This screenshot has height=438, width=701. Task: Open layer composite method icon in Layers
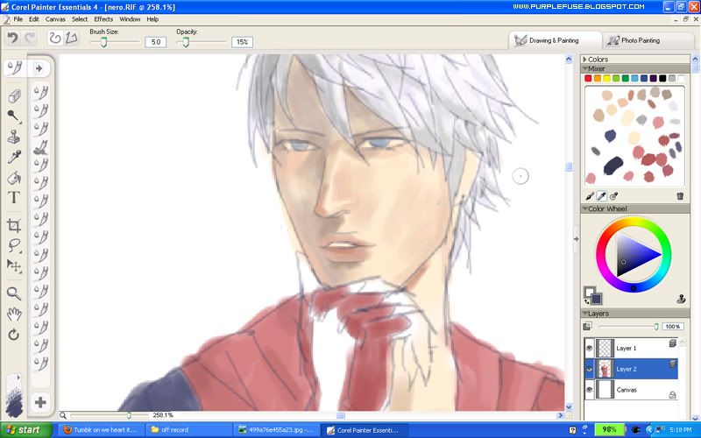coord(587,327)
